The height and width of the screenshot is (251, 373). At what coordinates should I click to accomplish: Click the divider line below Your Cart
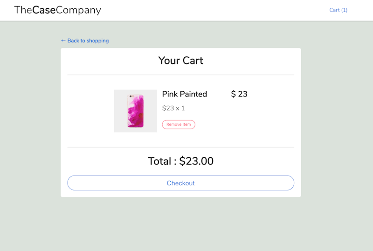pos(181,75)
